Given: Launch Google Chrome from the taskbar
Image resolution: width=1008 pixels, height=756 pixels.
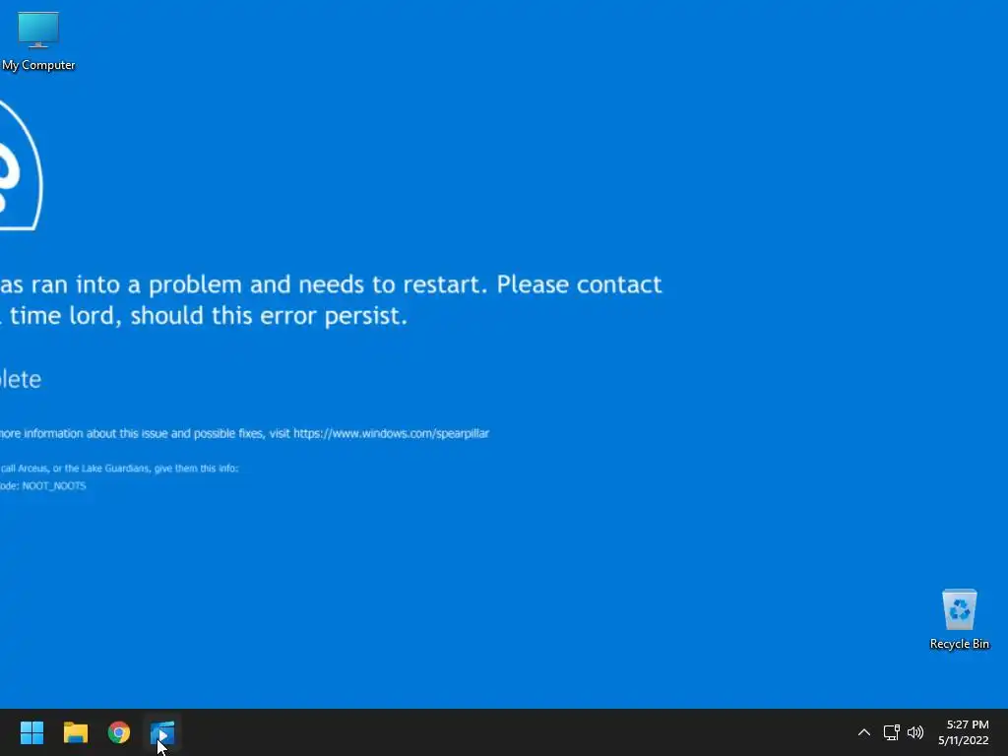Looking at the screenshot, I should pos(119,732).
